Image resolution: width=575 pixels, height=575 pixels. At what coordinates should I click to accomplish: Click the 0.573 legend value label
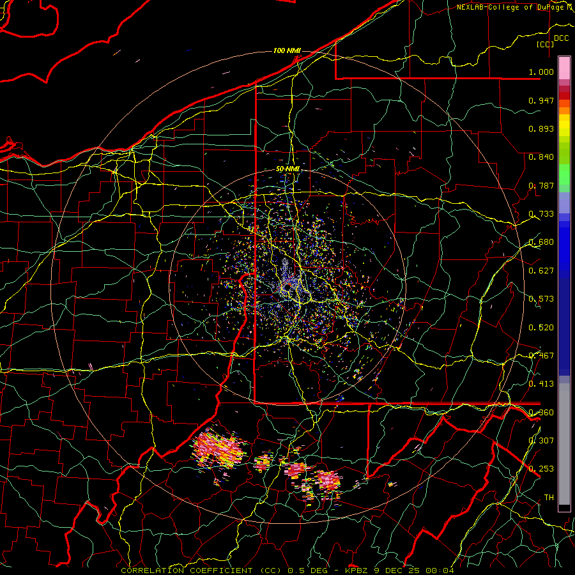click(541, 299)
